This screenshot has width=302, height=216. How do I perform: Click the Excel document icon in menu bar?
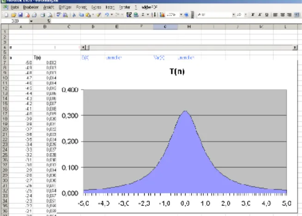(5, 7)
